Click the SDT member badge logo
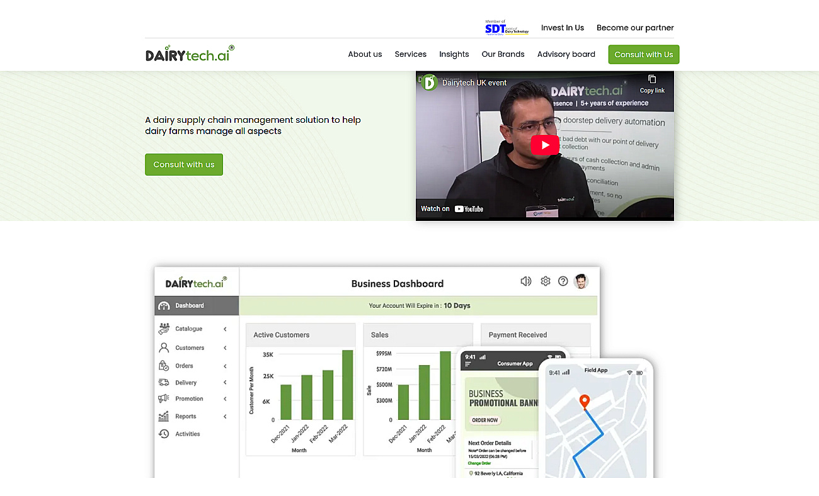 507,28
